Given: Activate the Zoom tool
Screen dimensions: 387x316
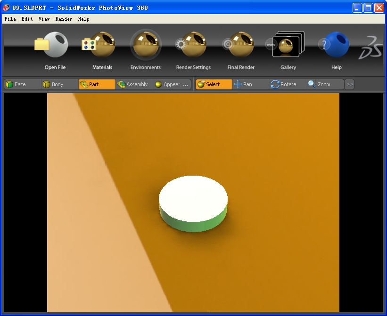Looking at the screenshot, I should 326,84.
